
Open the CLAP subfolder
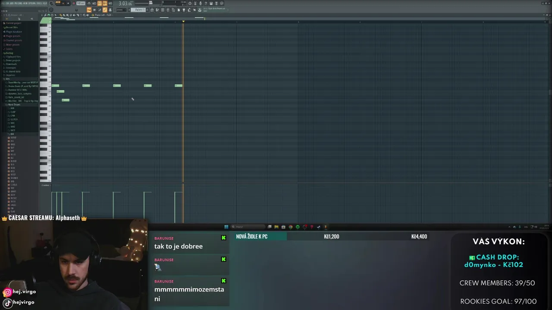pyautogui.click(x=13, y=112)
